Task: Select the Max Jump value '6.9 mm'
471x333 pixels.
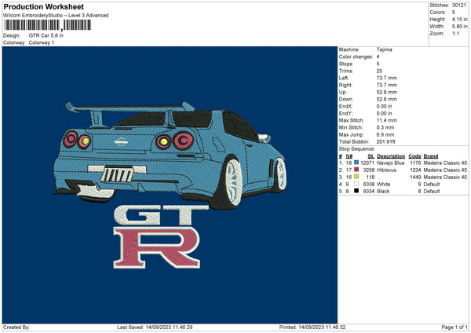Action: (x=385, y=134)
